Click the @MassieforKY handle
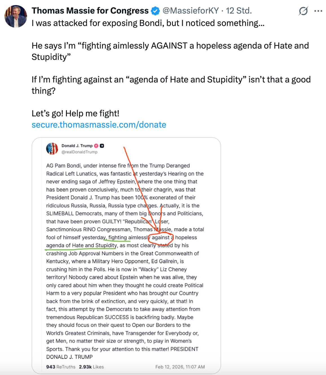 point(191,11)
